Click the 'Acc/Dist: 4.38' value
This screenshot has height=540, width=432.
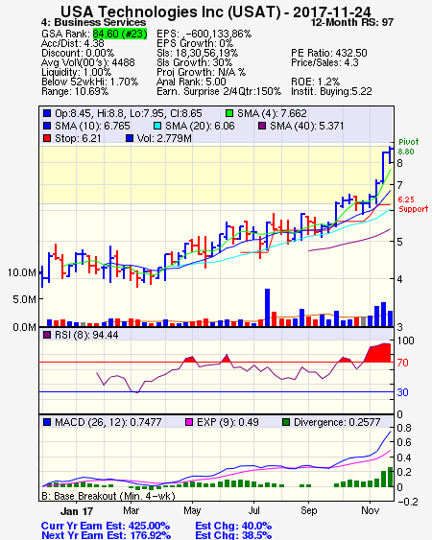pos(72,43)
